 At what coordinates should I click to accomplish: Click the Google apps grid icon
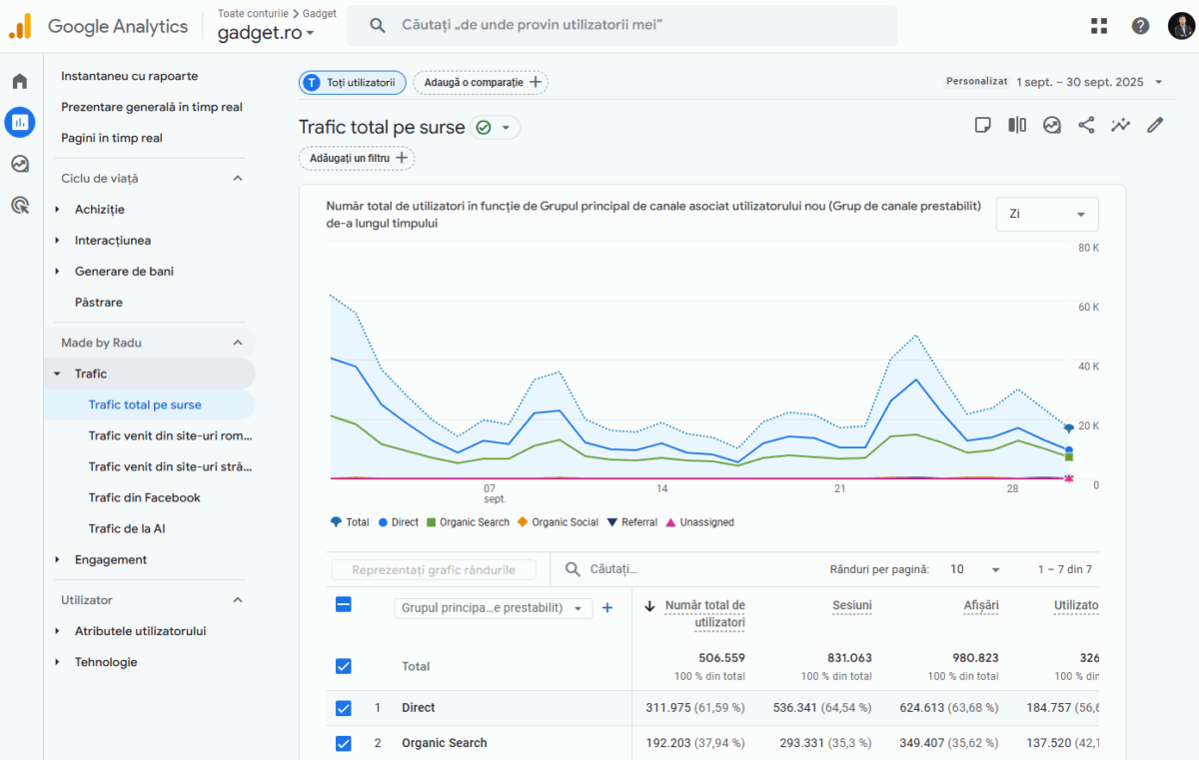[x=1099, y=26]
